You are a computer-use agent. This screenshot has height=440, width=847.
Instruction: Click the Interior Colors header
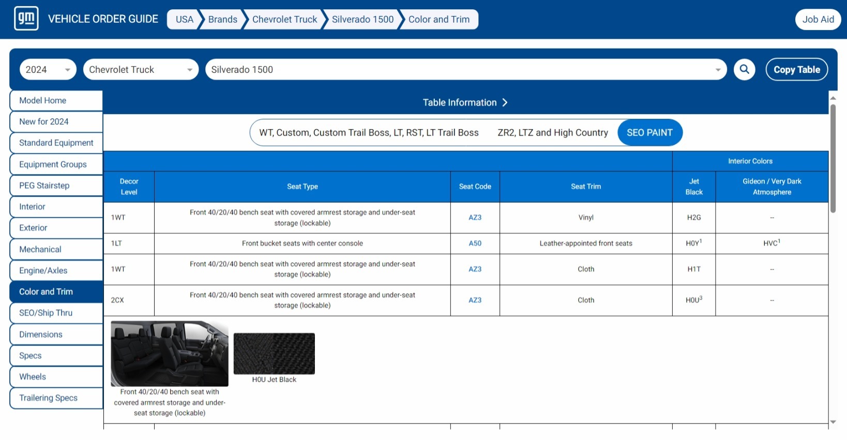[750, 161]
